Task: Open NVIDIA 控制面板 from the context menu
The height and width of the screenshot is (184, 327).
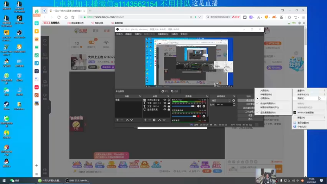Action: 310,112
